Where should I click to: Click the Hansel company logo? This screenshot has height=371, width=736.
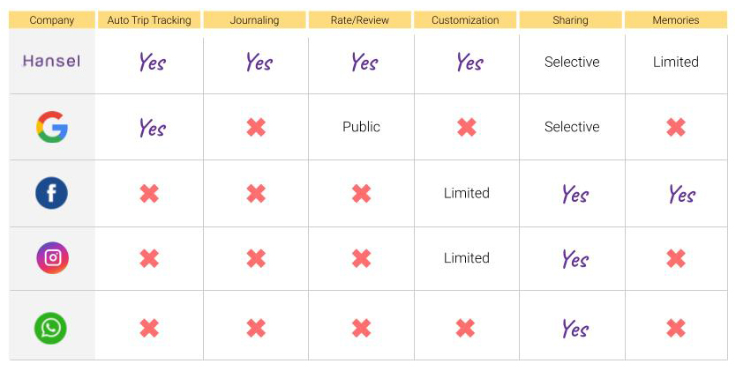tap(51, 61)
